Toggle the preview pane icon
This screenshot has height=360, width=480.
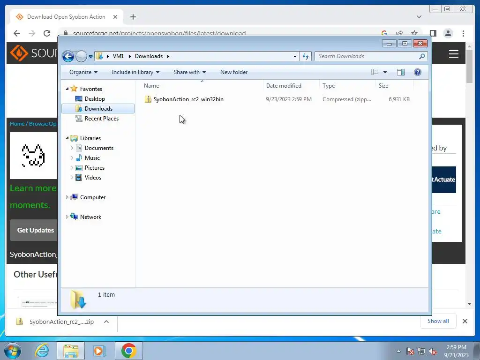tap(401, 72)
